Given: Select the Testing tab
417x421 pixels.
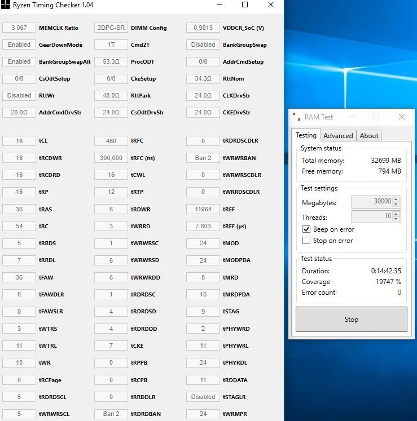Looking at the screenshot, I should (306, 135).
